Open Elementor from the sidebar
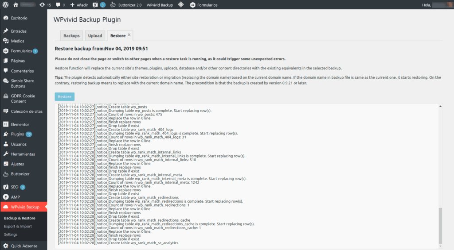Screen dimensions: 454x250 (20, 124)
